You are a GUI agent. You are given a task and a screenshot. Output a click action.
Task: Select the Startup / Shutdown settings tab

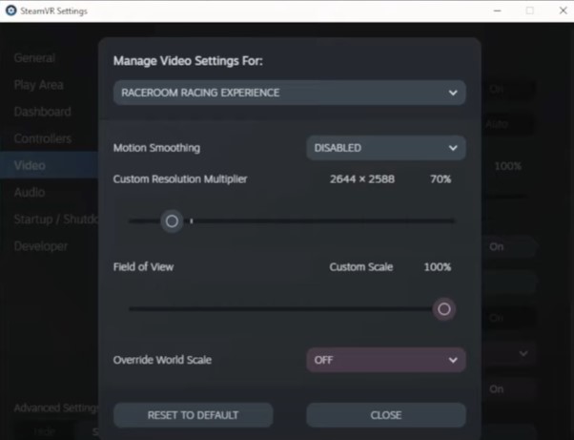pos(56,220)
